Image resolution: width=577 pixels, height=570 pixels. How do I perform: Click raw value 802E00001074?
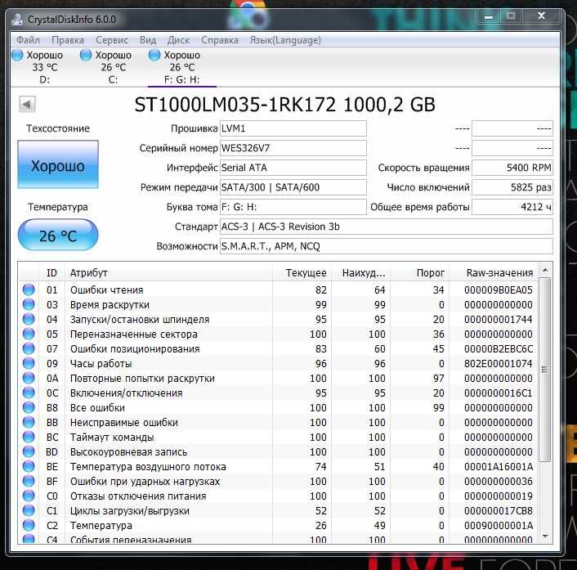pos(499,364)
